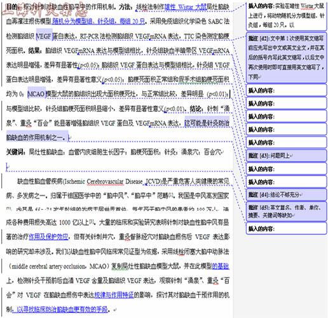Click inserted text 规律与作用特征
This screenshot has width=328, height=318.
[x=114, y=294]
